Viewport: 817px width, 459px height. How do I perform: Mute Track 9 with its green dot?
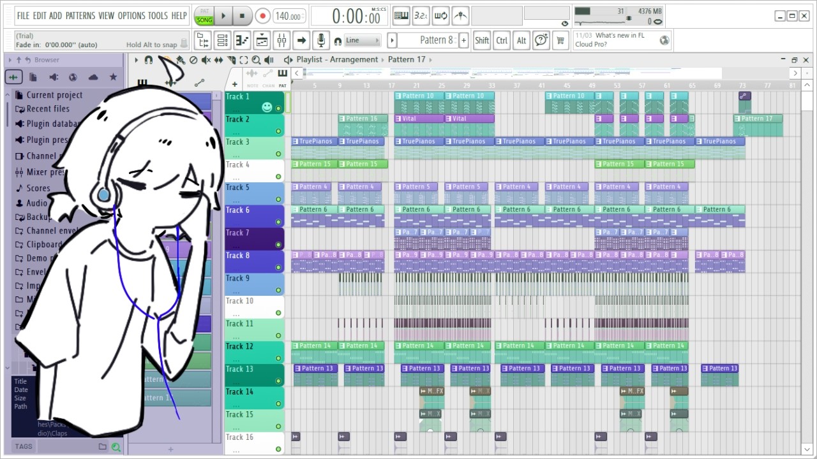pos(278,290)
